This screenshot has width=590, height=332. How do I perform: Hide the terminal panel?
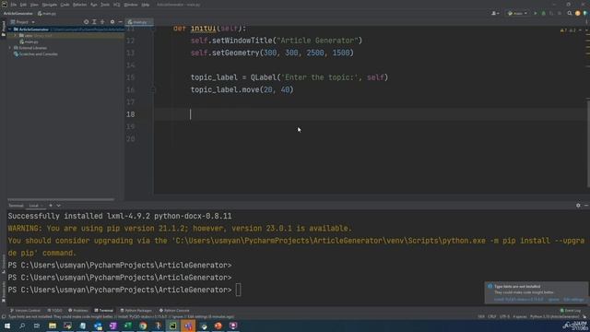[586, 206]
